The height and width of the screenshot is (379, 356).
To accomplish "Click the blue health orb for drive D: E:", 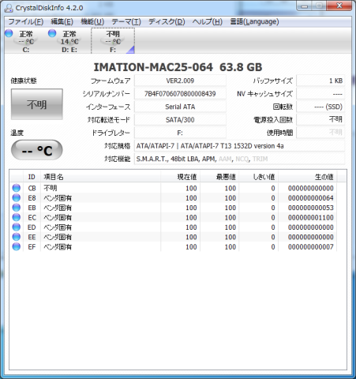I will tap(52, 33).
